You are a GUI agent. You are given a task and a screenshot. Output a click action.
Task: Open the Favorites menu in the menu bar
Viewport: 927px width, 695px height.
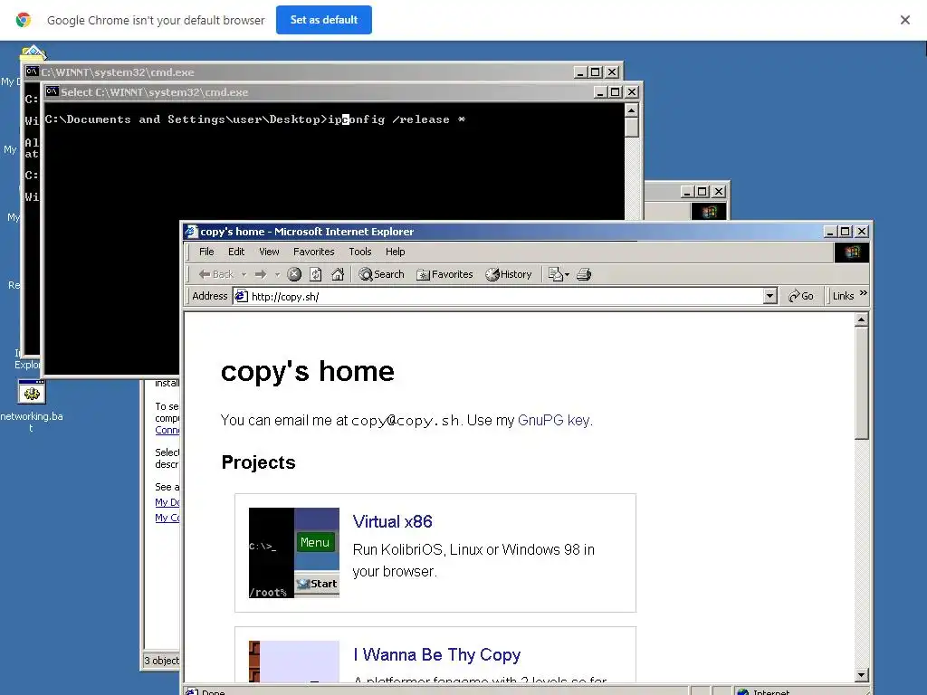(314, 252)
